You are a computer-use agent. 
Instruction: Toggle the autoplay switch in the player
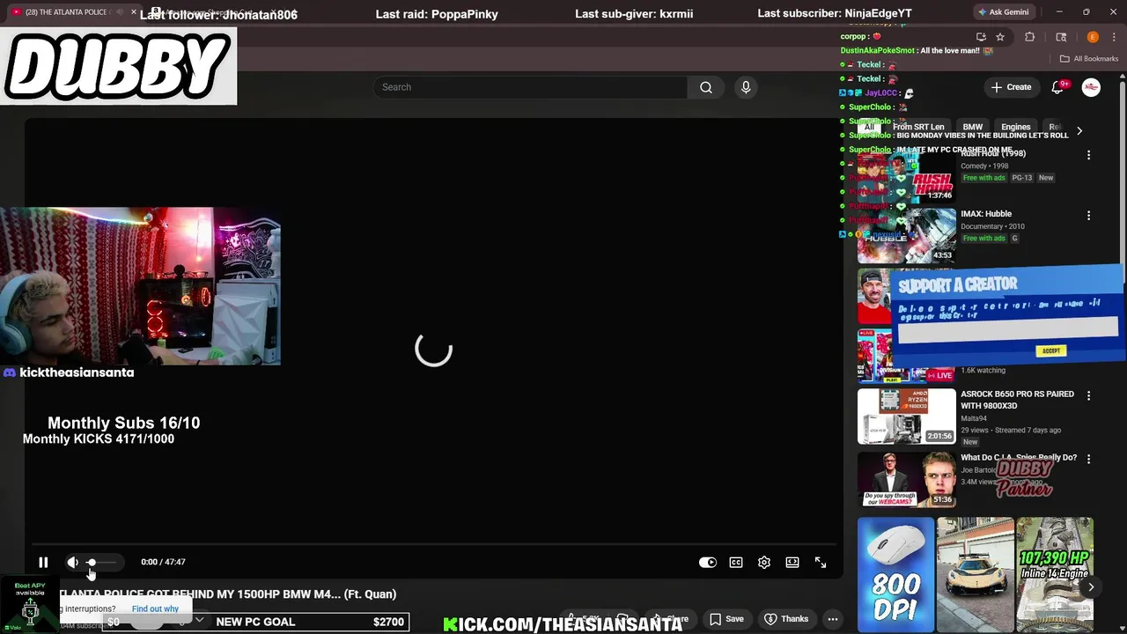coord(708,562)
